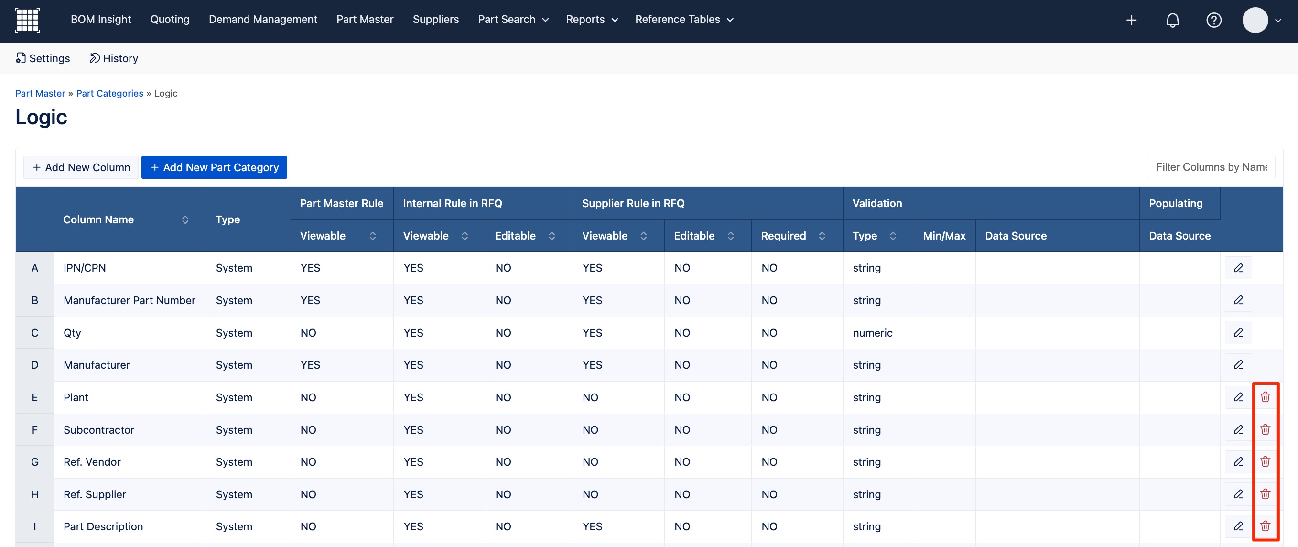Image resolution: width=1298 pixels, height=547 pixels.
Task: Delete the Plant column row
Action: pos(1265,397)
